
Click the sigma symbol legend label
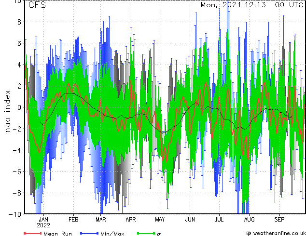[x=159, y=234]
